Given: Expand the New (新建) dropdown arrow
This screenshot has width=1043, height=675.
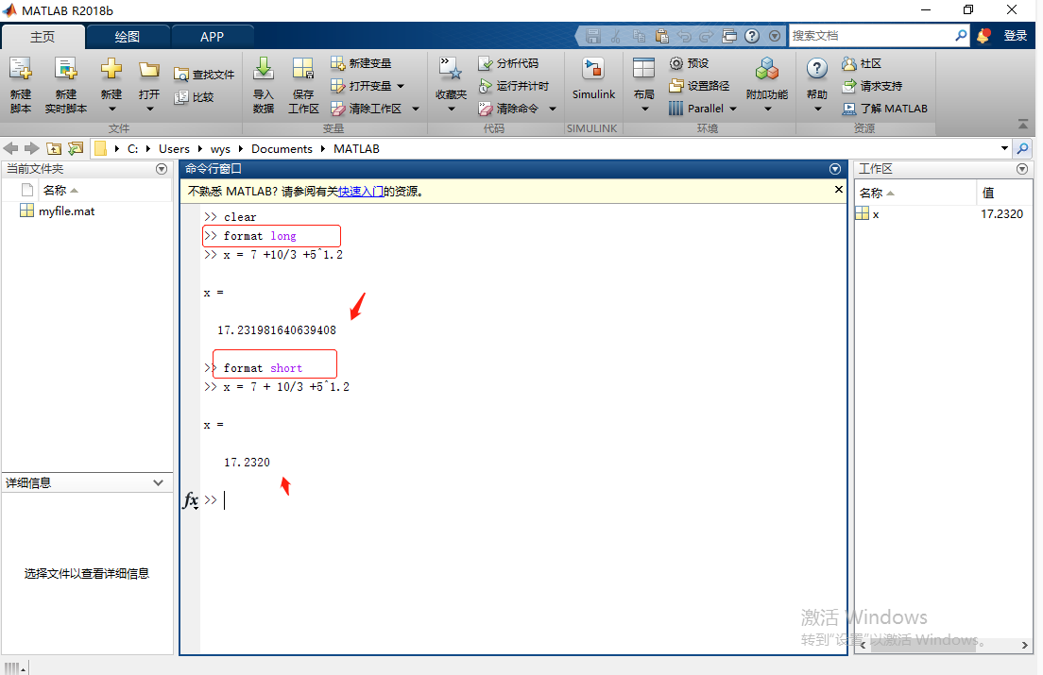Looking at the screenshot, I should [111, 109].
